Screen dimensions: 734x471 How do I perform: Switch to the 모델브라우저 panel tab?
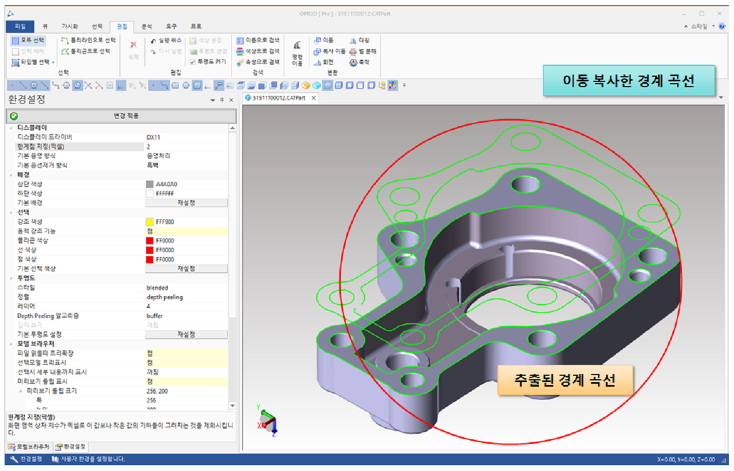tap(29, 446)
